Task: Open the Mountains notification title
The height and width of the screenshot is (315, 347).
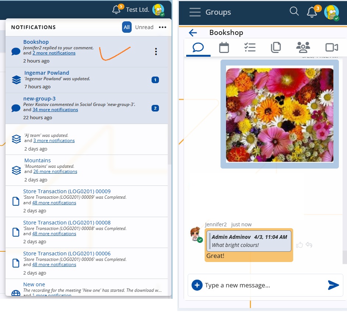Action: coord(38,160)
